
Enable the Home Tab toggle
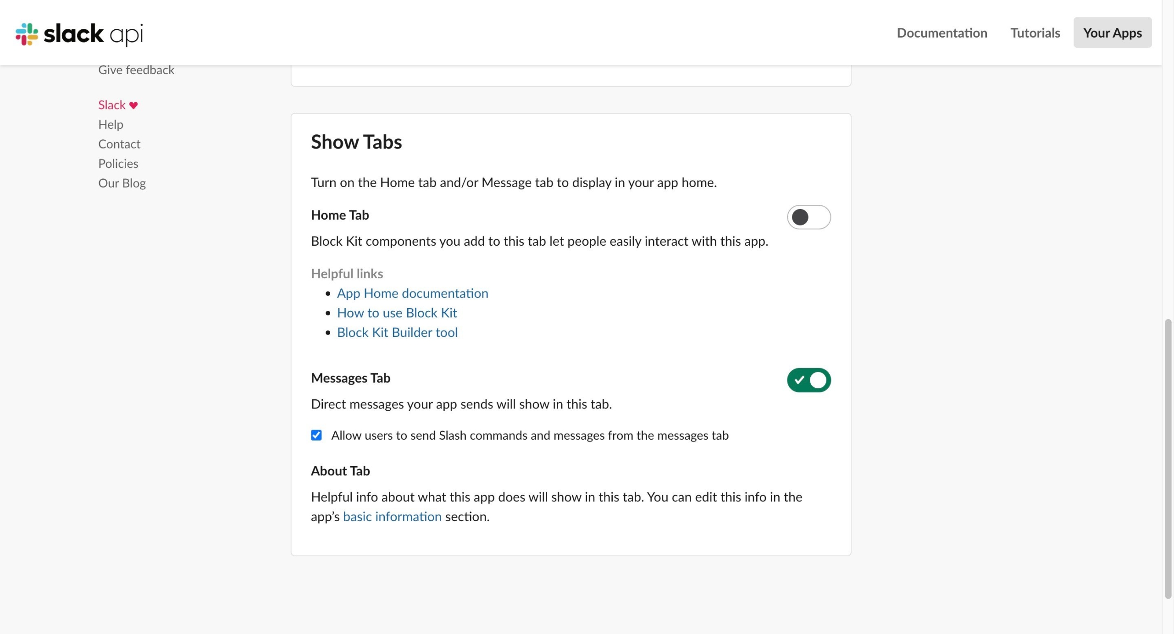(x=809, y=217)
